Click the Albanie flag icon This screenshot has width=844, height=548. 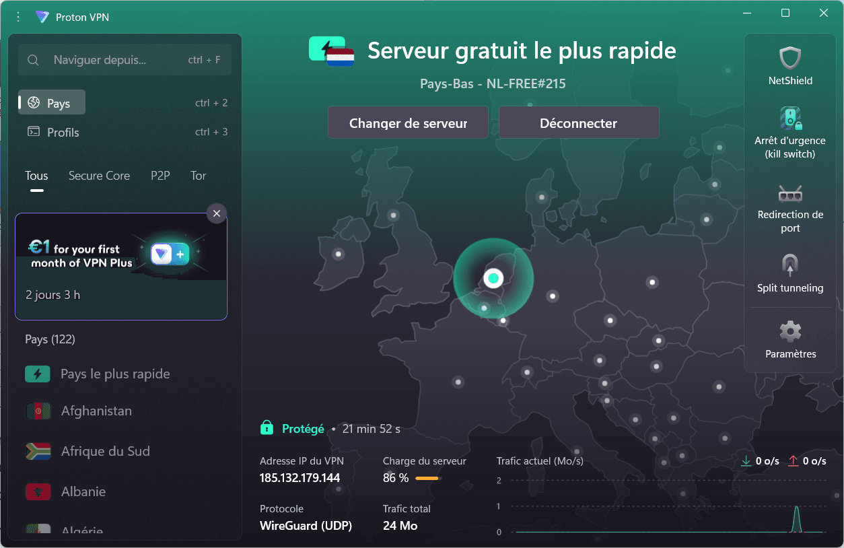(x=38, y=491)
